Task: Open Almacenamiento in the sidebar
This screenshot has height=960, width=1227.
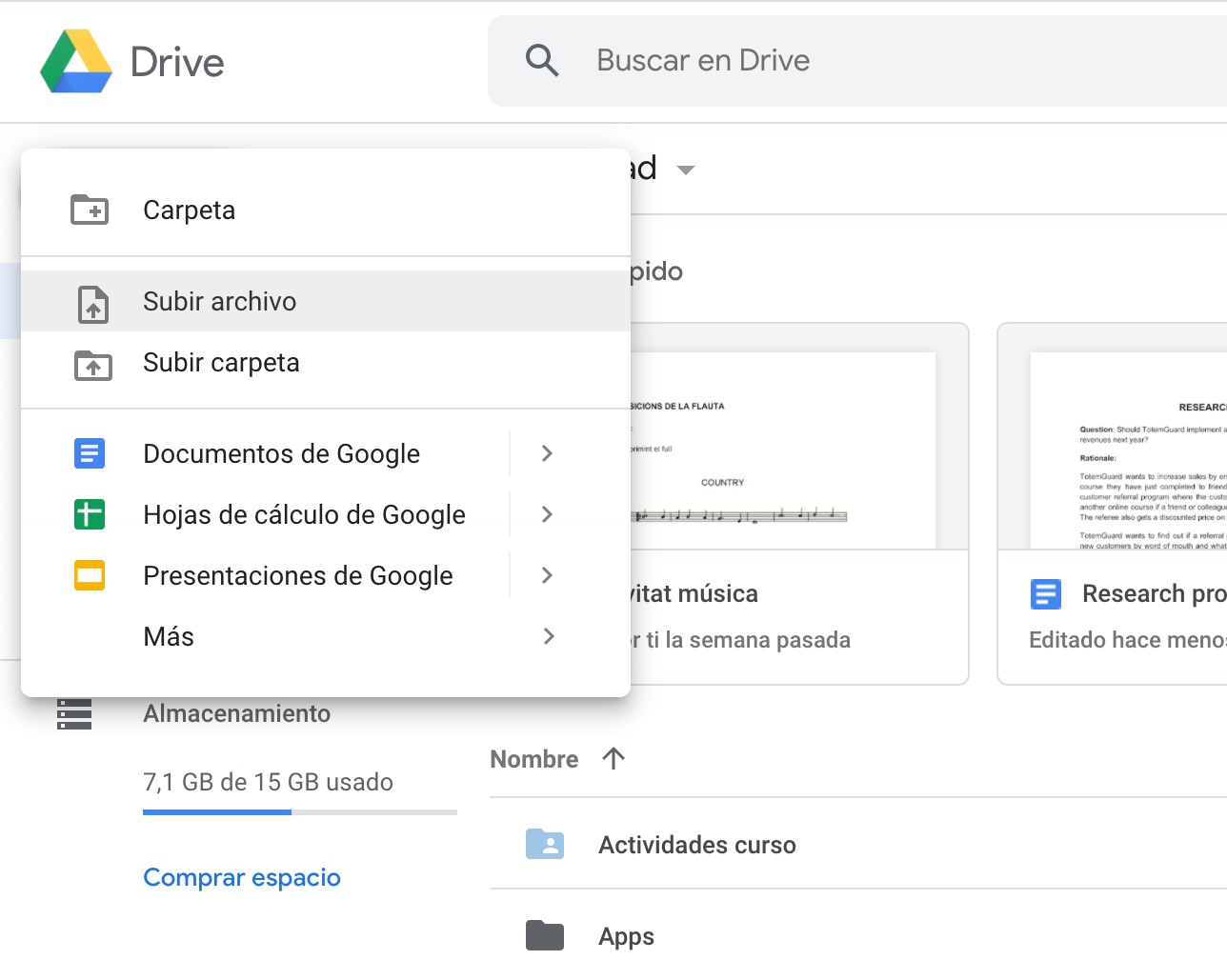Action: [x=236, y=713]
